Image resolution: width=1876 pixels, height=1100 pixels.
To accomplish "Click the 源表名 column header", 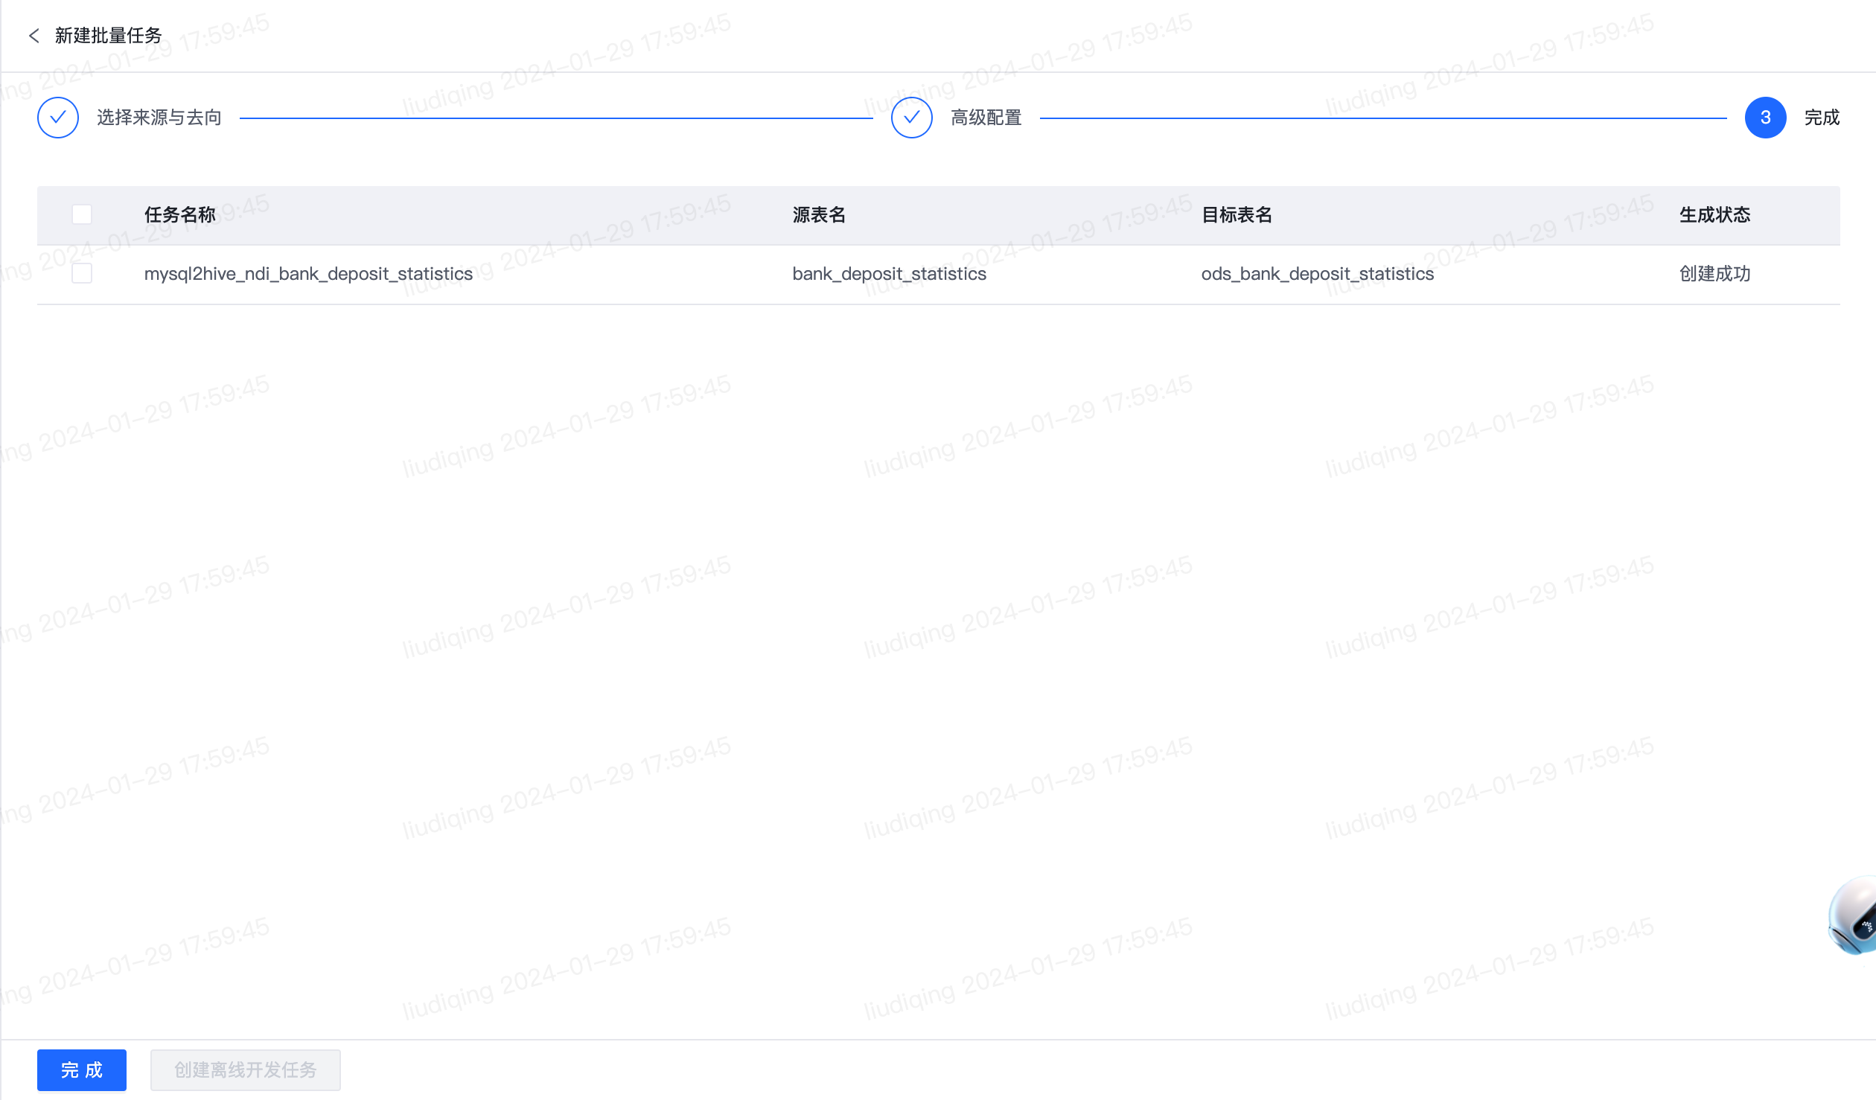I will click(x=819, y=215).
